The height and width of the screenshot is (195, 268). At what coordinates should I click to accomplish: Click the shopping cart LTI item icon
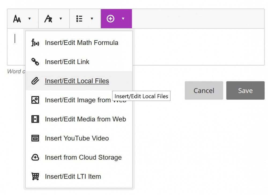35,177
